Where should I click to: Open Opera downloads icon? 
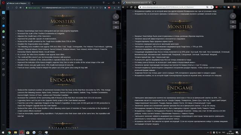point(114,7)
